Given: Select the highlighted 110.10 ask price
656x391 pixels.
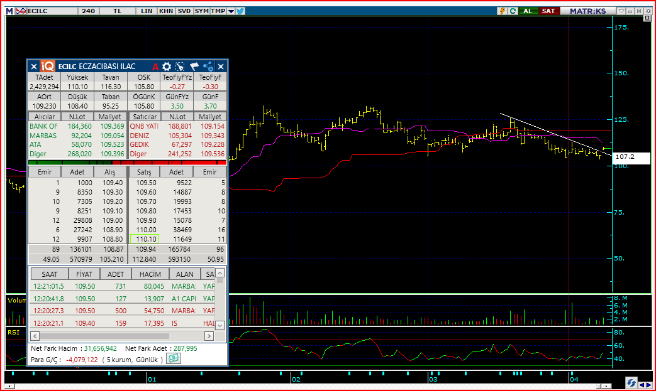Looking at the screenshot, I should (x=145, y=239).
